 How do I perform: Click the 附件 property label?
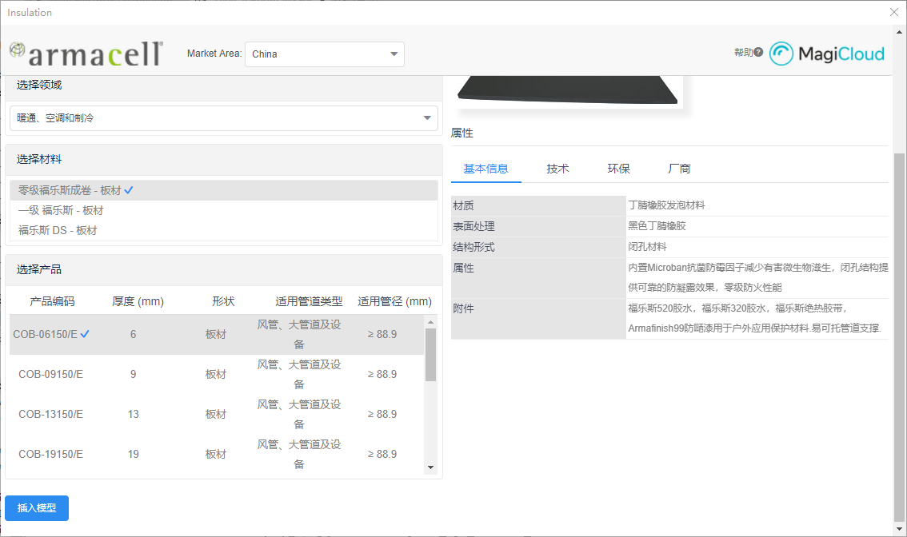pyautogui.click(x=463, y=308)
